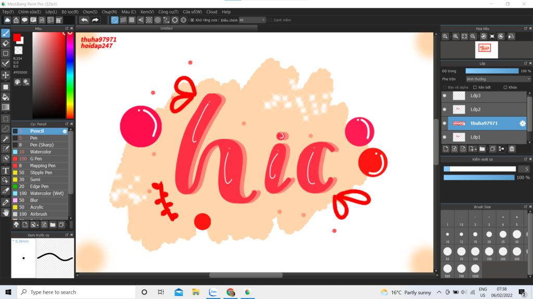
Task: Click the Undo arrow in toolbar
Action: [84, 20]
